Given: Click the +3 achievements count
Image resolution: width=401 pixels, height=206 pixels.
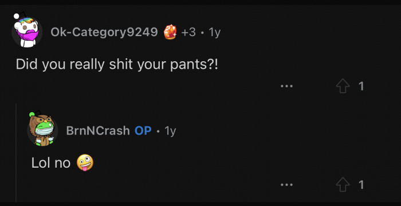Looking at the screenshot, I should (188, 32).
